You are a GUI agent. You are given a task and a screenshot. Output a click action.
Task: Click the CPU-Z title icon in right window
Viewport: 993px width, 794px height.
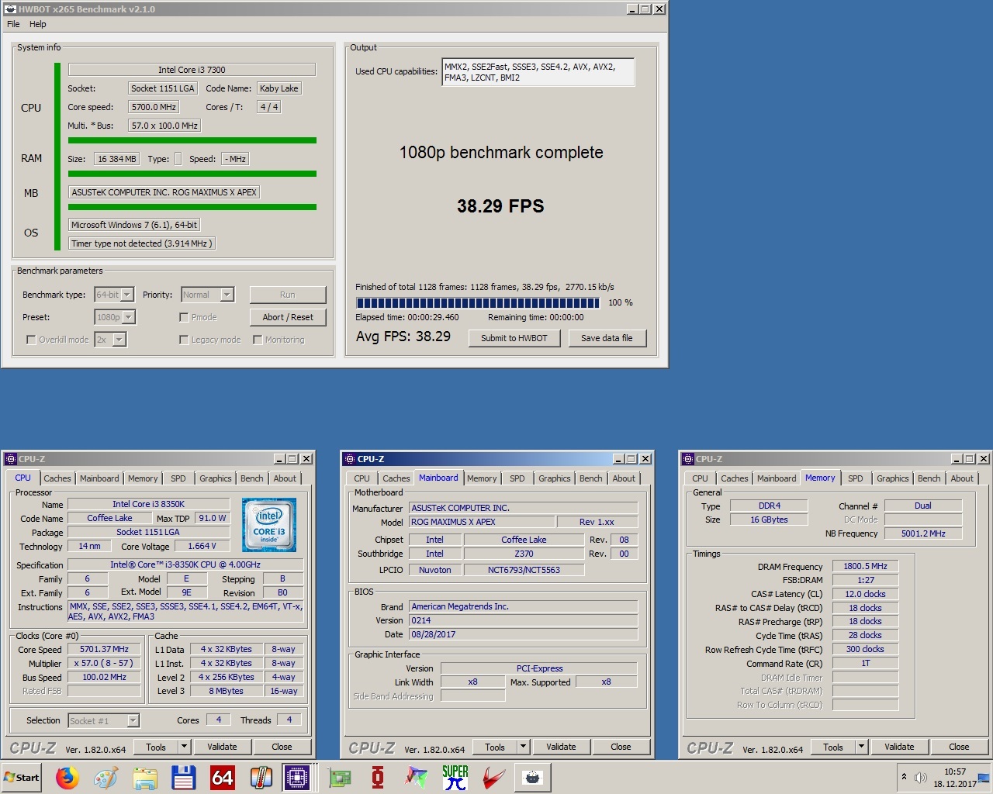point(687,459)
